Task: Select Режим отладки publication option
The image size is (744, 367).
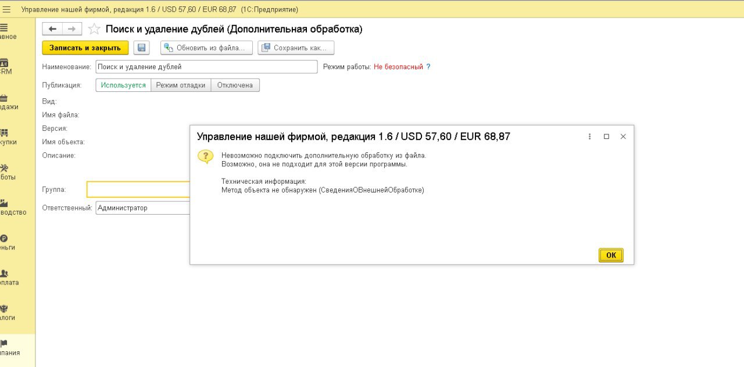Action: click(x=181, y=85)
